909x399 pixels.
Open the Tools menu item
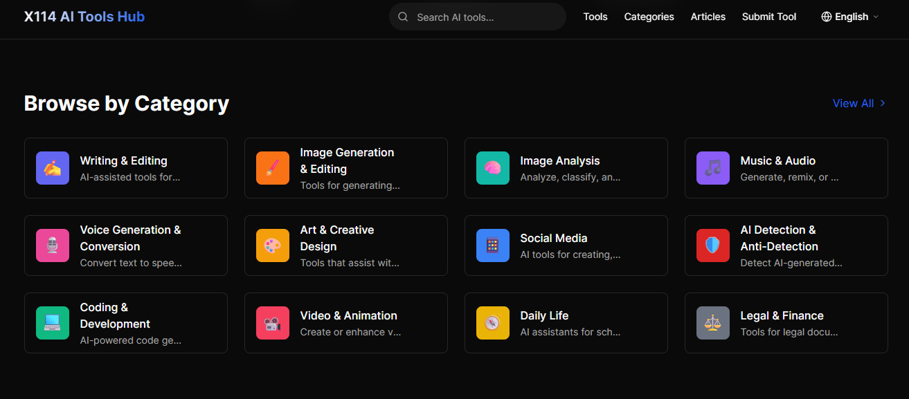(595, 17)
